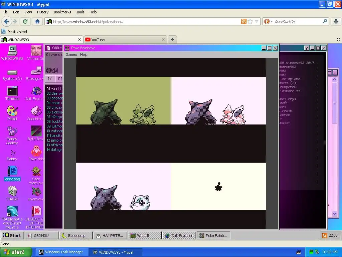This screenshot has height=257, width=342.
Task: Open the browser Bookmarks menu
Action: pos(62,12)
